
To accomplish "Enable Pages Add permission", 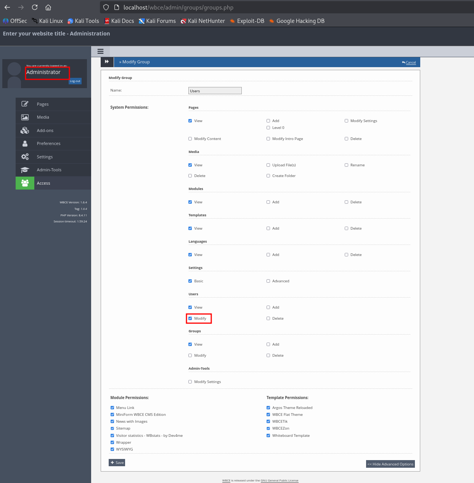I will point(268,121).
